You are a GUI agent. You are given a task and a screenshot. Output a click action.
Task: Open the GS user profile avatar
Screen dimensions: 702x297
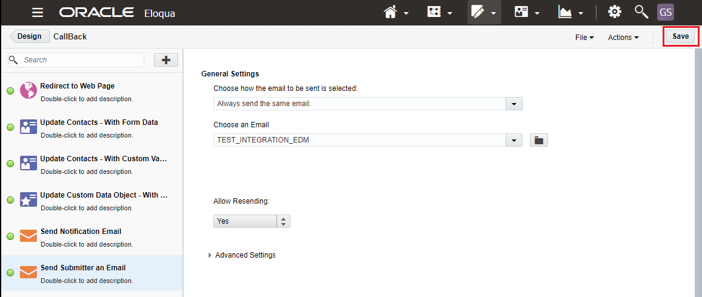(x=665, y=12)
